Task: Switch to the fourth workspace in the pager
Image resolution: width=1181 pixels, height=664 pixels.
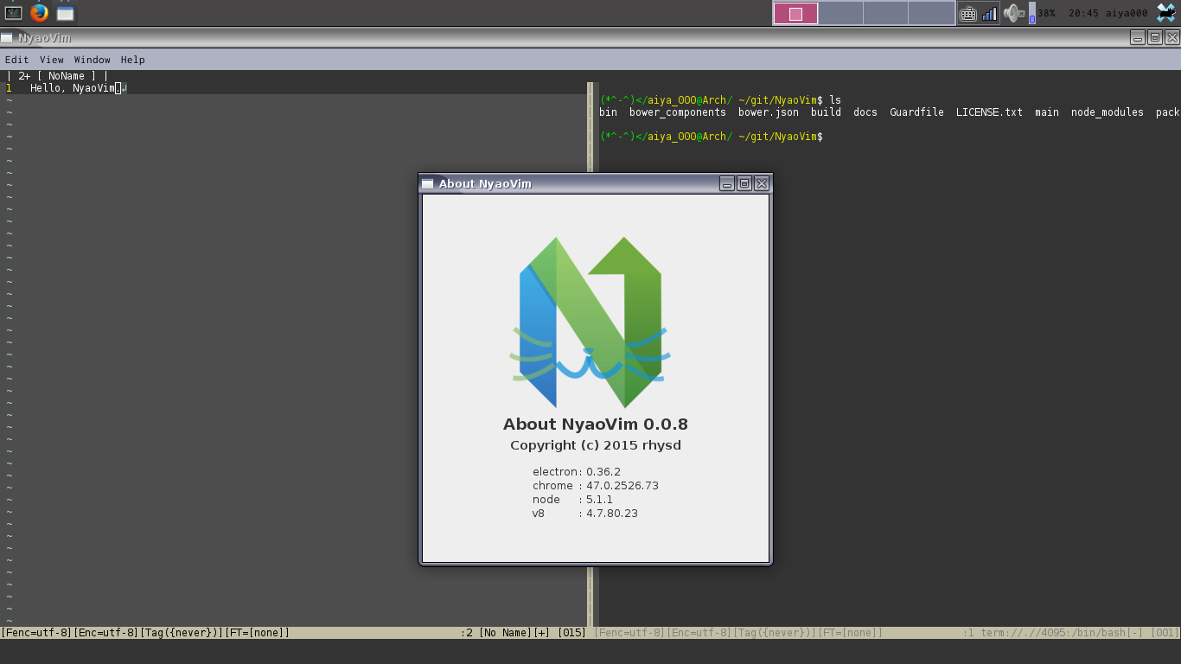Action: pyautogui.click(x=931, y=13)
